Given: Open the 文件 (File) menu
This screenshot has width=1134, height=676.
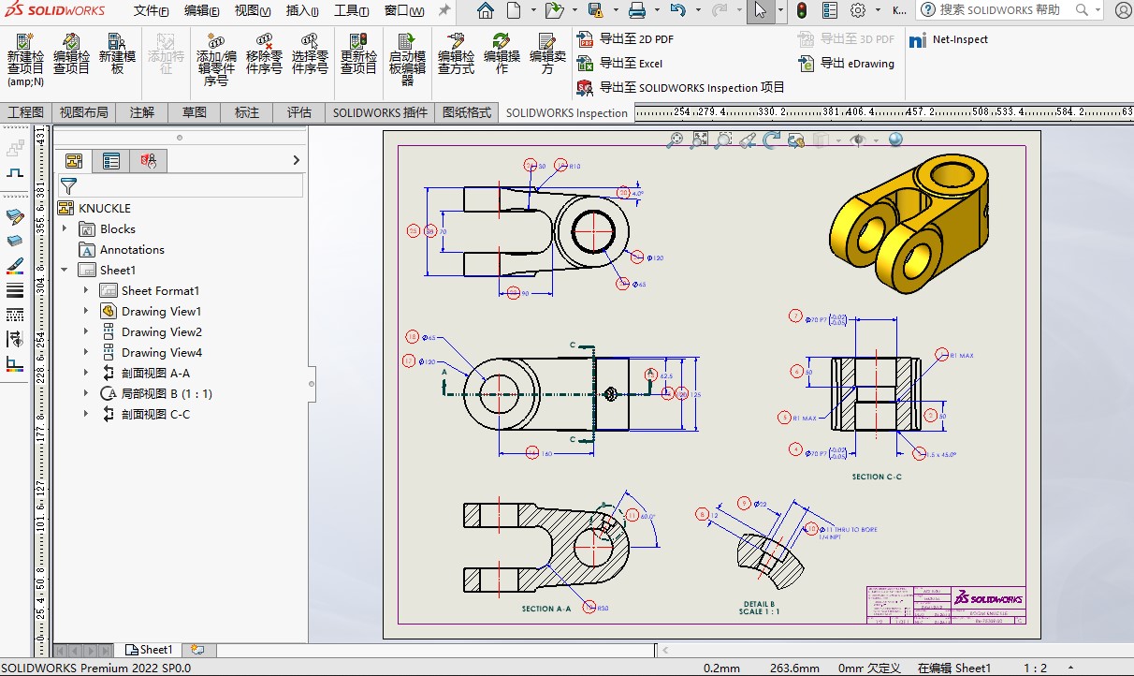Looking at the screenshot, I should pyautogui.click(x=151, y=11).
